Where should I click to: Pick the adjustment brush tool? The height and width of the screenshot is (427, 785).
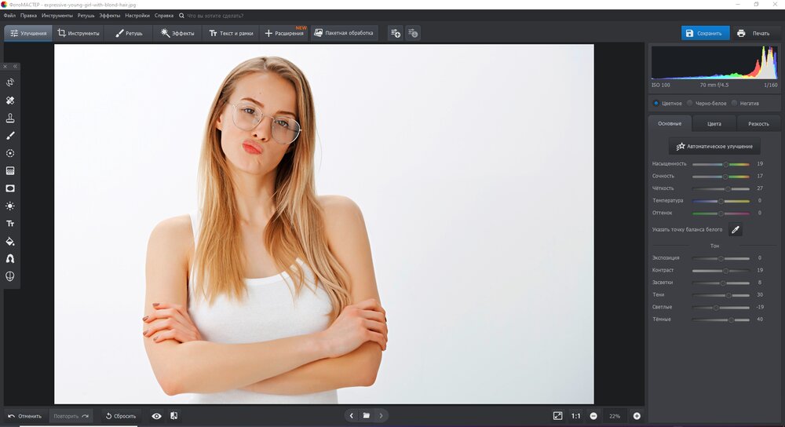point(10,136)
